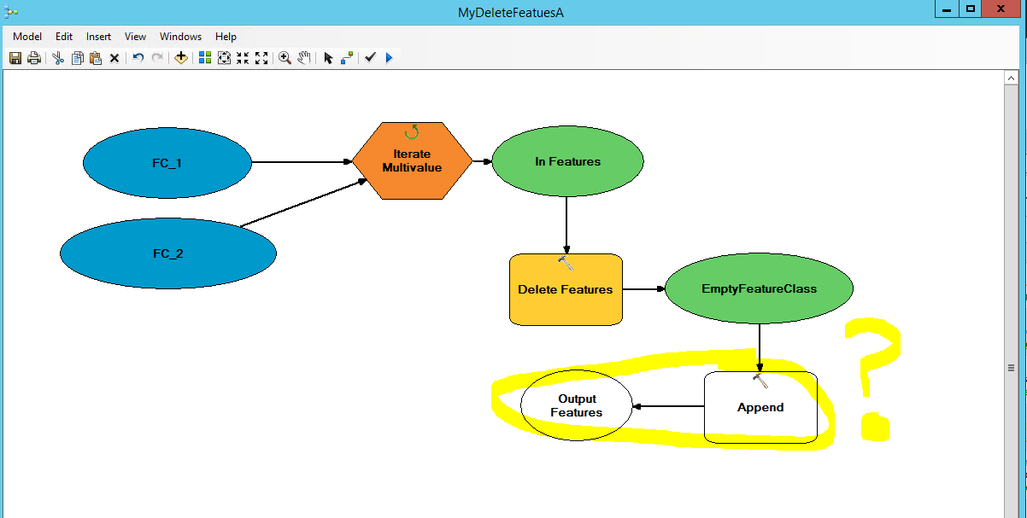Select the arrow Select tool
This screenshot has width=1027, height=518.
click(328, 58)
